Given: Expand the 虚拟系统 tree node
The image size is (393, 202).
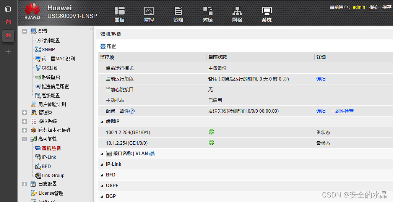Looking at the screenshot, I should [x=24, y=121].
